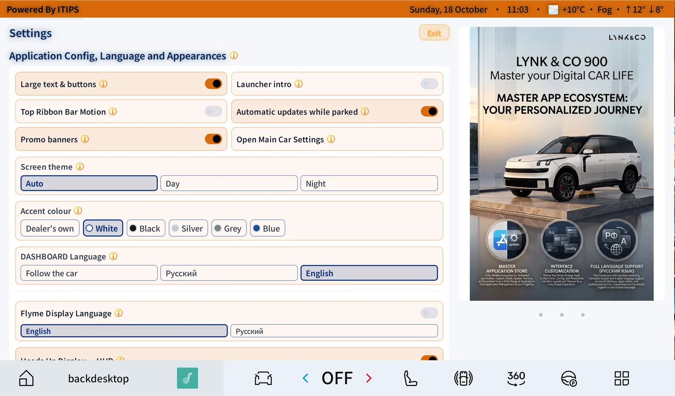Enable Top Ribbon Bar Motion switch
Screen dimensions: 675x396
213,111
